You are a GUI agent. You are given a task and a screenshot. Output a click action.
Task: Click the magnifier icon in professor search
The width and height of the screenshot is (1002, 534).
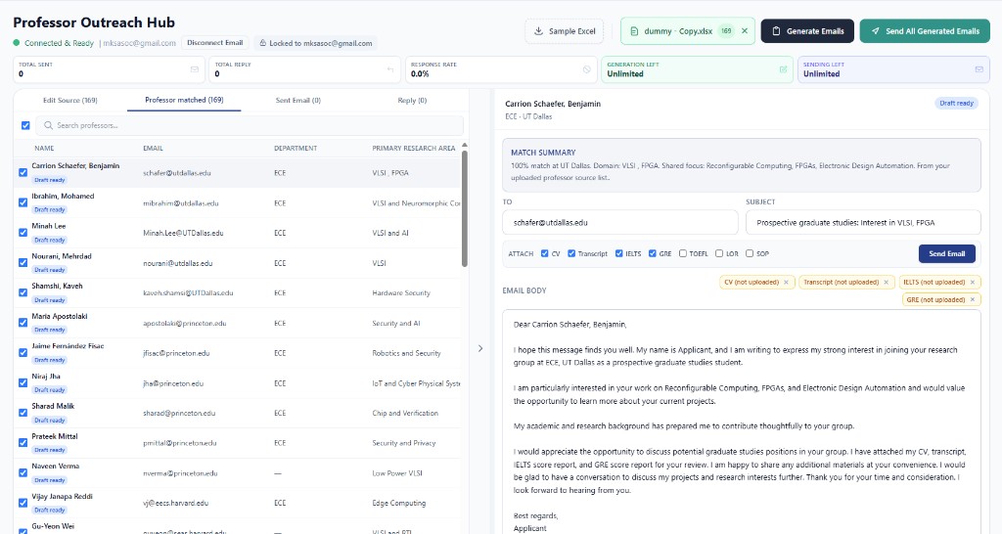pos(49,125)
